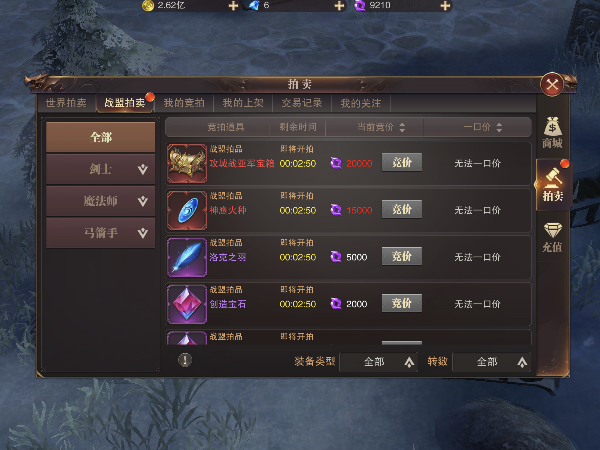The width and height of the screenshot is (600, 450).
Task: Add blue diamonds with plus icon
Action: pos(339,5)
